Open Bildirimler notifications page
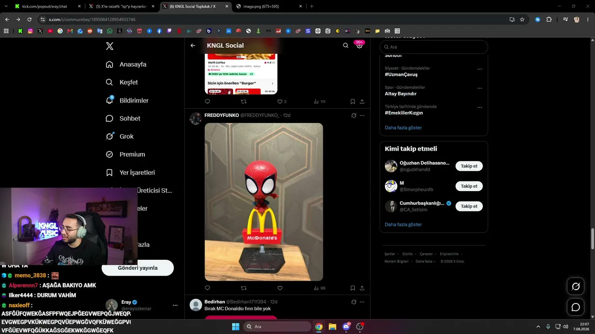Image resolution: width=595 pixels, height=334 pixels. click(x=127, y=100)
